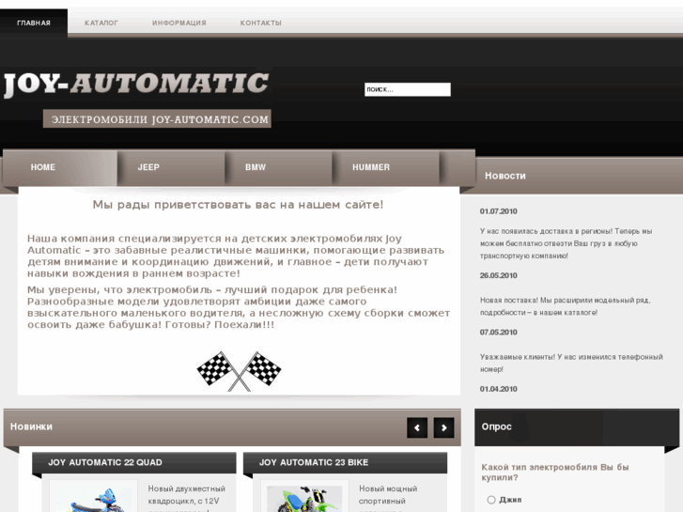Viewport: 683px width, 512px height.
Task: Click the Электромобили joy-automatic.com banner
Action: [x=157, y=119]
